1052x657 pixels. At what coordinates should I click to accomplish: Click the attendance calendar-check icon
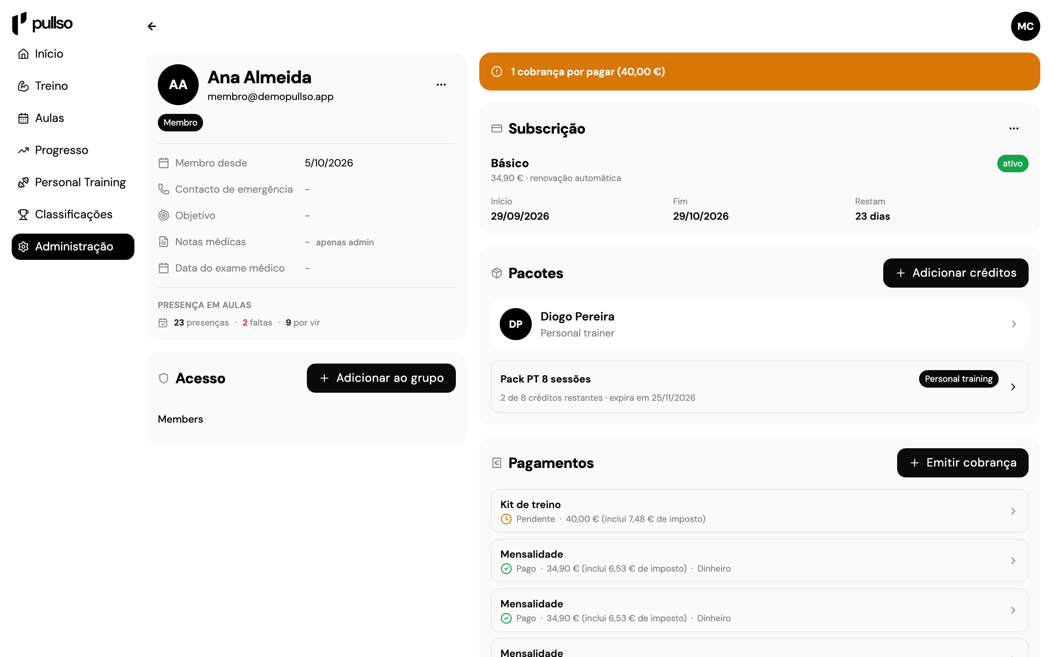(x=163, y=323)
